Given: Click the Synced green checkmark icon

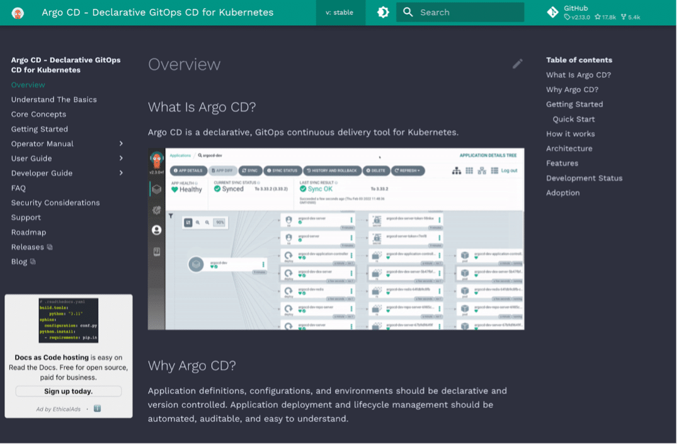Looking at the screenshot, I should pos(218,190).
